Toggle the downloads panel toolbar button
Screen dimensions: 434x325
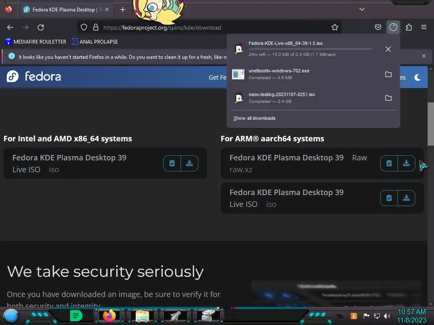click(x=393, y=27)
